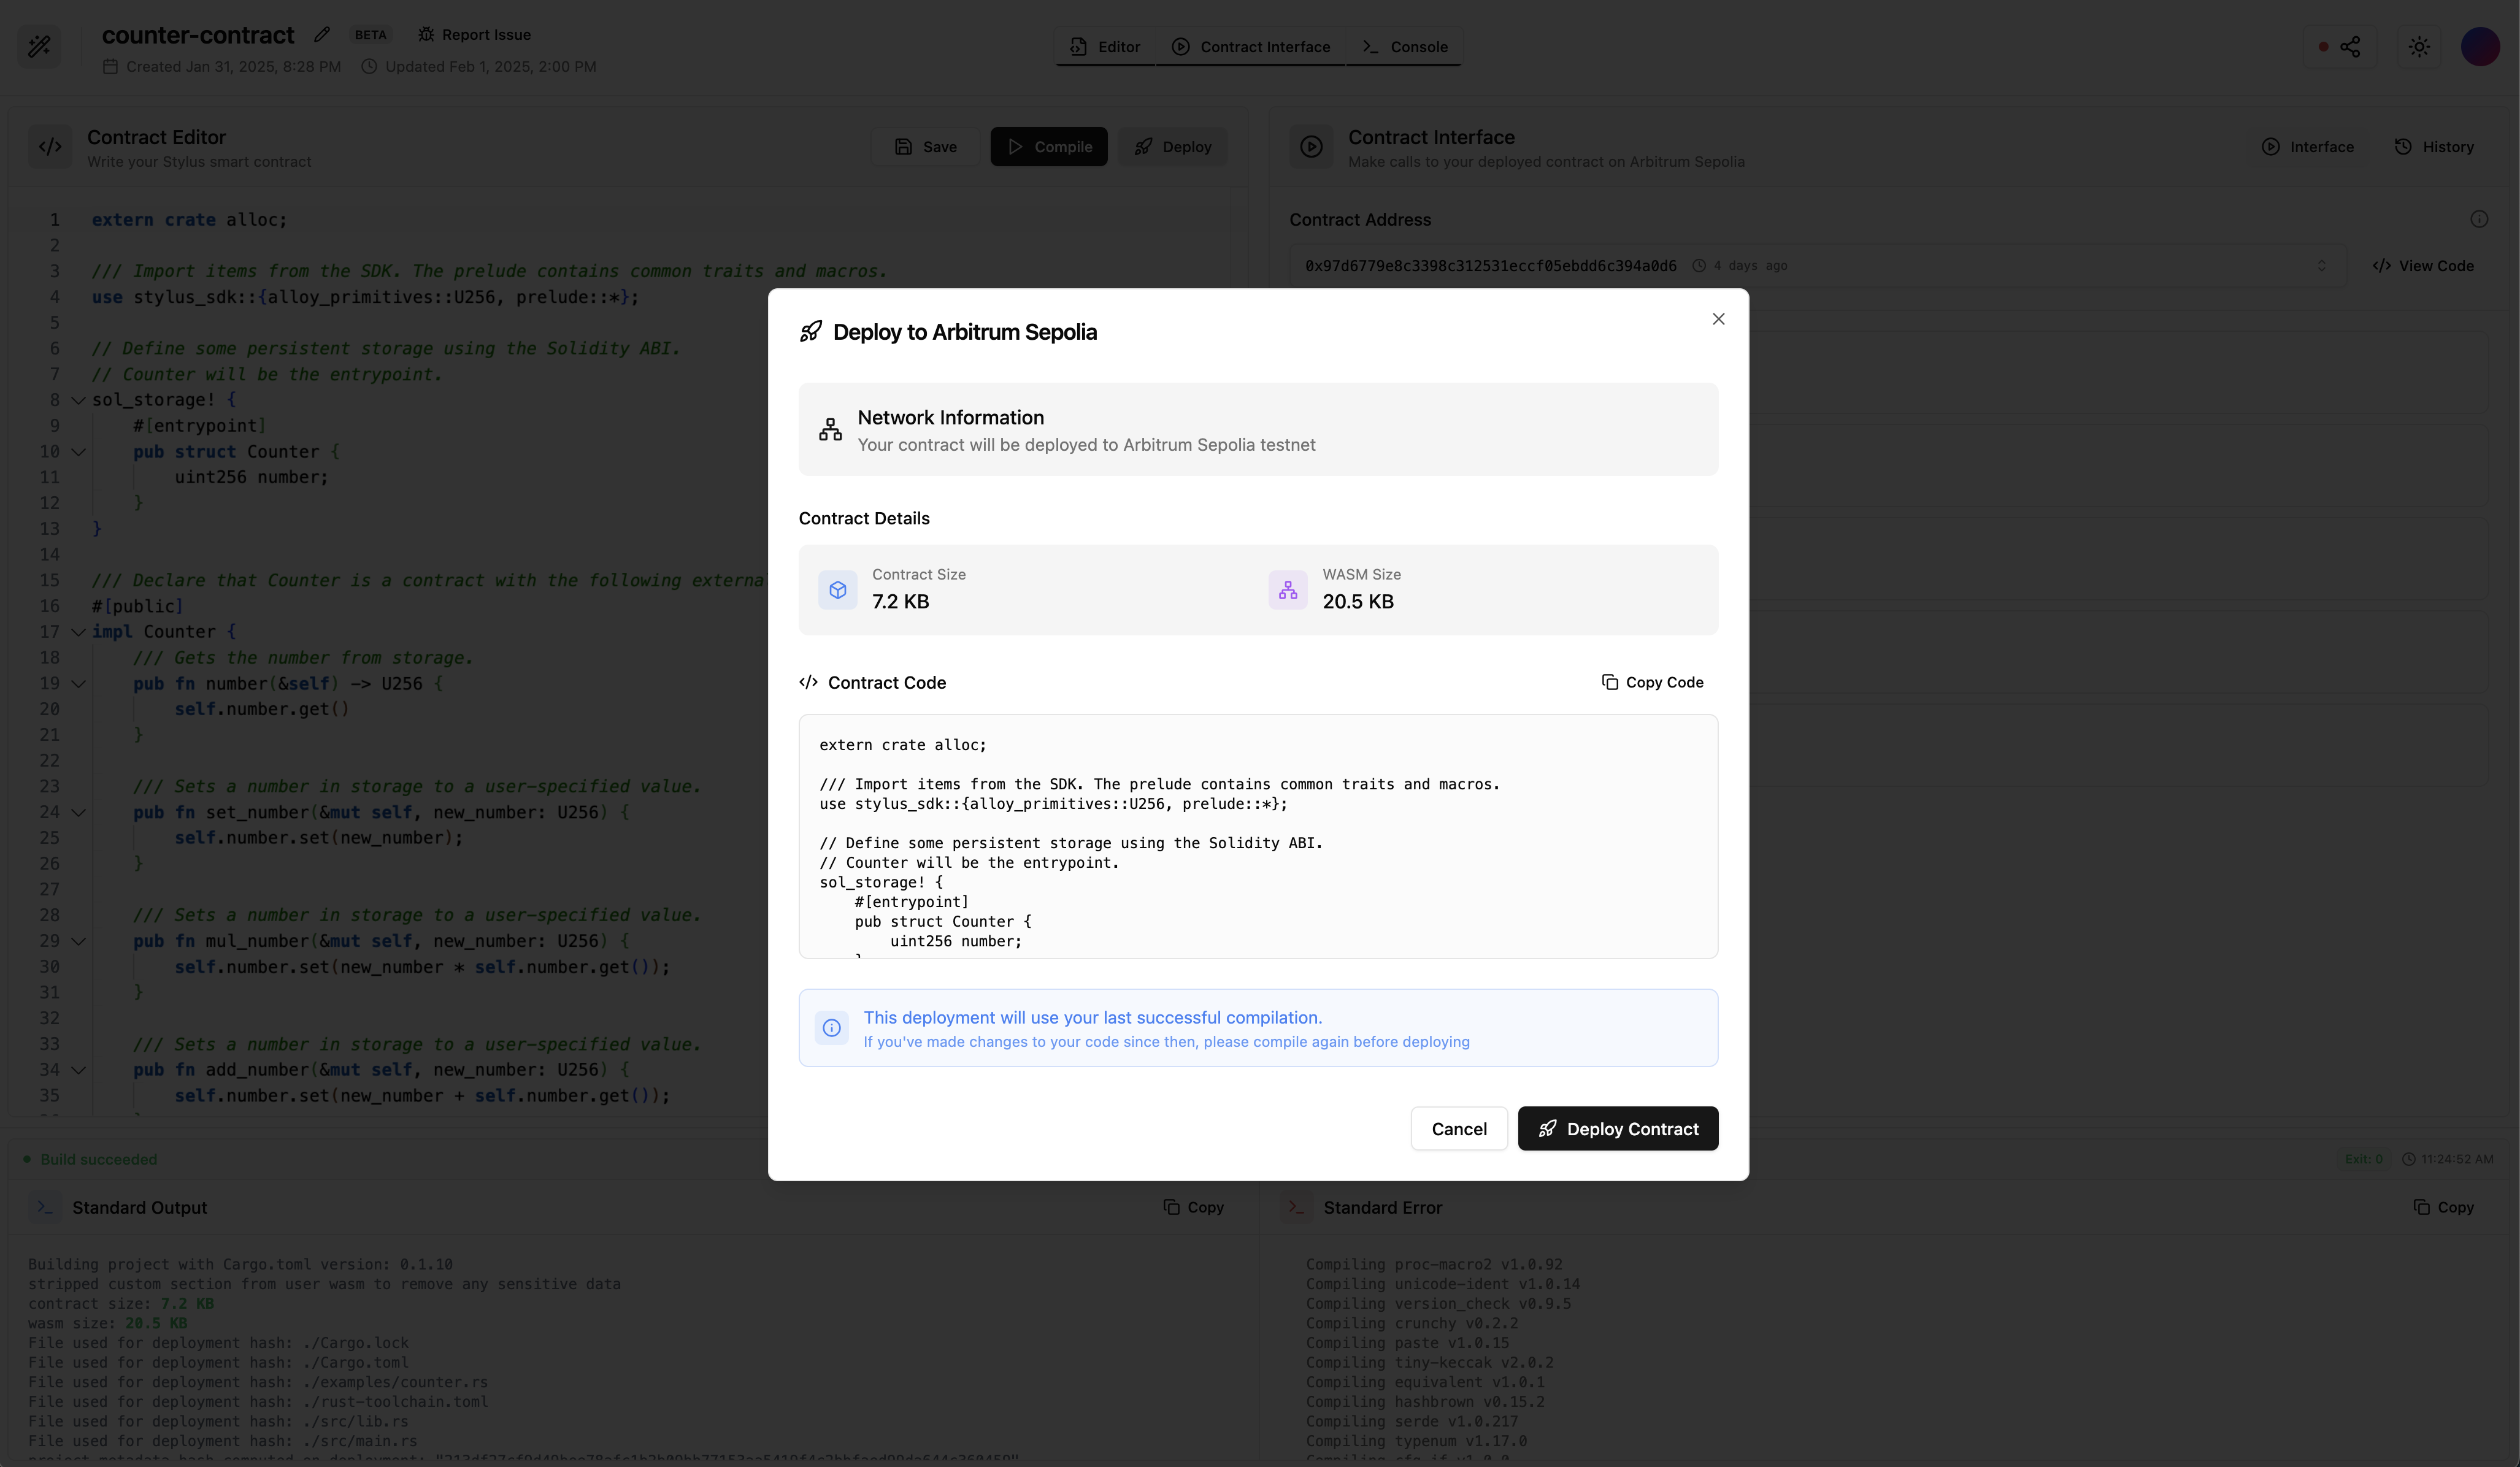Click View Code button
This screenshot has width=2520, height=1467.
[2423, 266]
